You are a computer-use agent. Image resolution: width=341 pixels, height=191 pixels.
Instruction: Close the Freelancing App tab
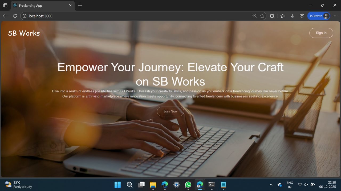pyautogui.click(x=70, y=5)
